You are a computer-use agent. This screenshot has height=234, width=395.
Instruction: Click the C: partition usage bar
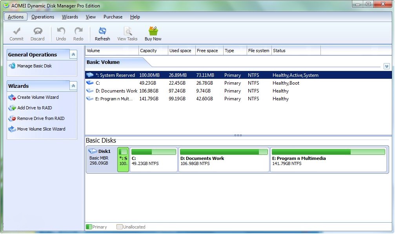pyautogui.click(x=154, y=152)
